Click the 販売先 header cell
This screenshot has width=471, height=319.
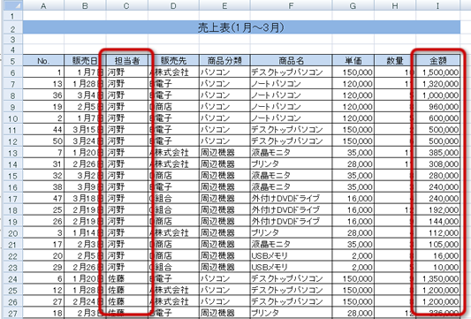point(173,61)
